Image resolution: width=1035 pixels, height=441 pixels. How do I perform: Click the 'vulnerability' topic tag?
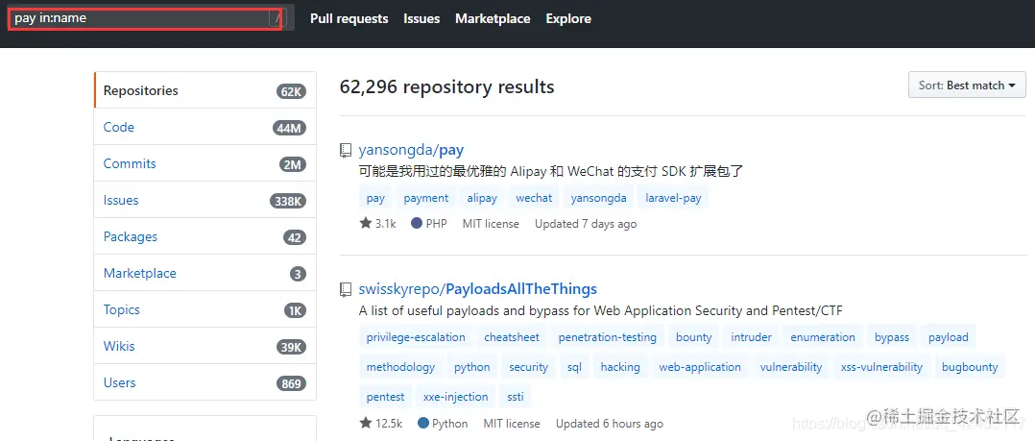click(791, 367)
